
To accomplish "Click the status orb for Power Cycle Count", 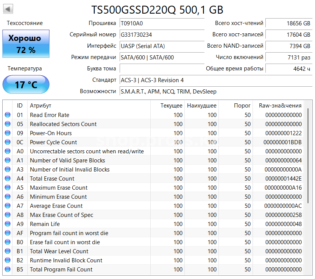I will pos(7,142).
